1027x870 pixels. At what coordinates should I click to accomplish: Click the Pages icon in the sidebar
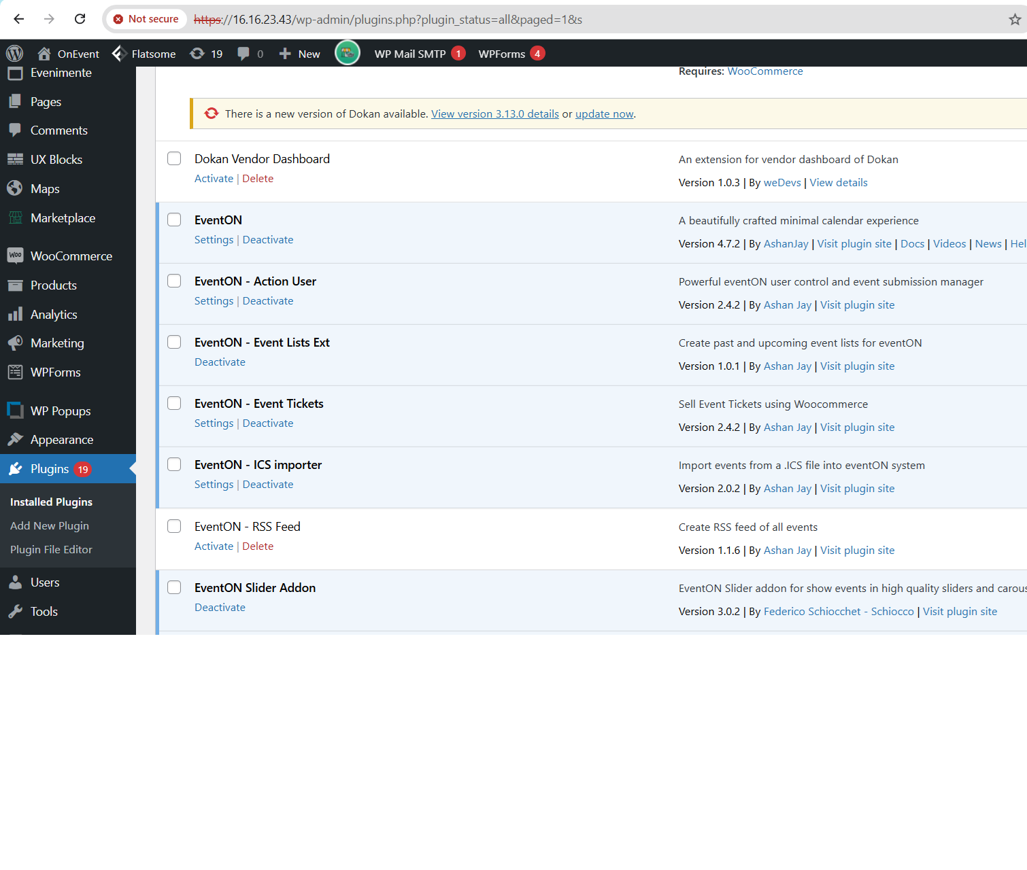click(15, 102)
